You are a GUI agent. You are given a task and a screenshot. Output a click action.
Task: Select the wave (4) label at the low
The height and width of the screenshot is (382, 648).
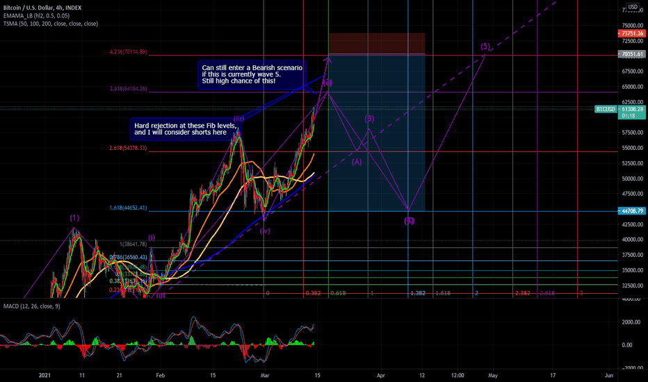tap(409, 221)
